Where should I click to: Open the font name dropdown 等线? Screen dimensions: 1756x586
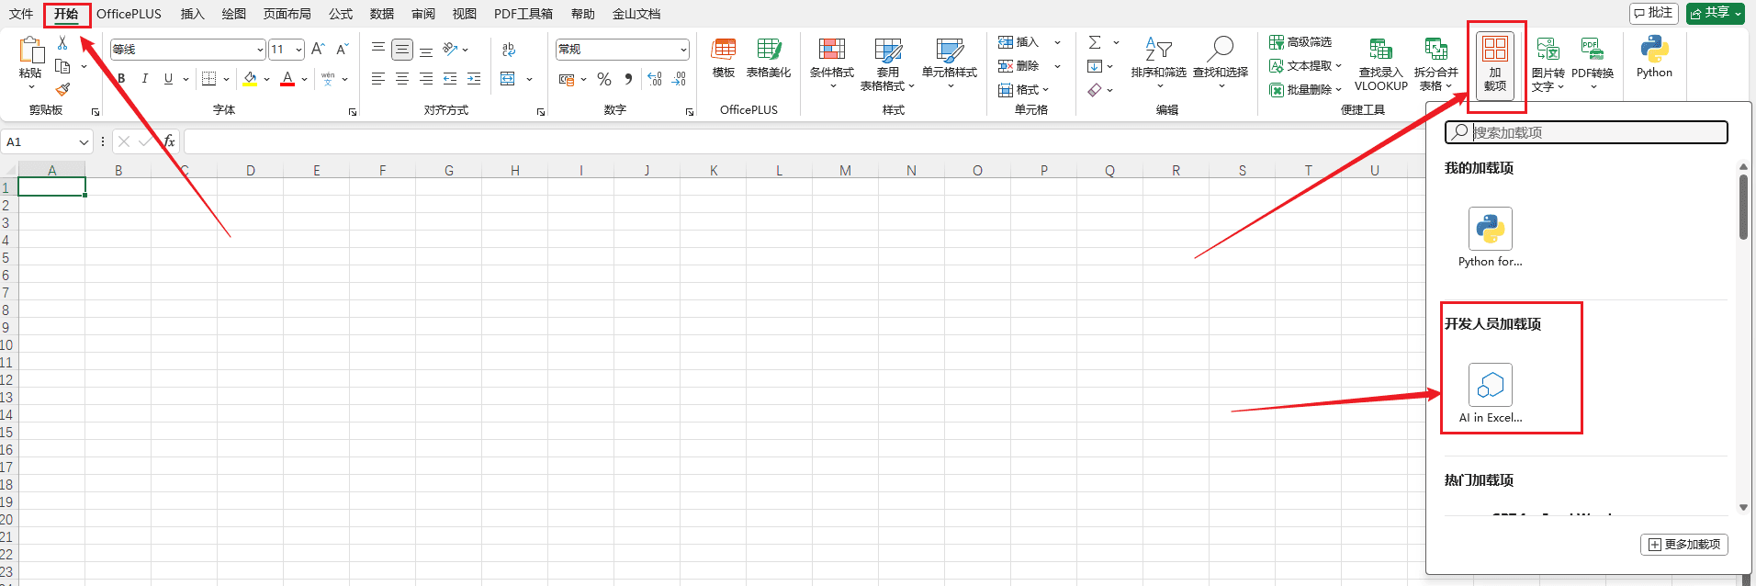pyautogui.click(x=260, y=50)
